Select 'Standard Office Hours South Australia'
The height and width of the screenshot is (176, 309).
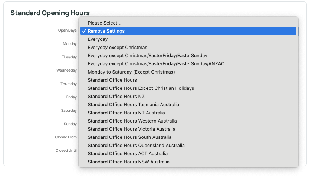click(x=188, y=137)
